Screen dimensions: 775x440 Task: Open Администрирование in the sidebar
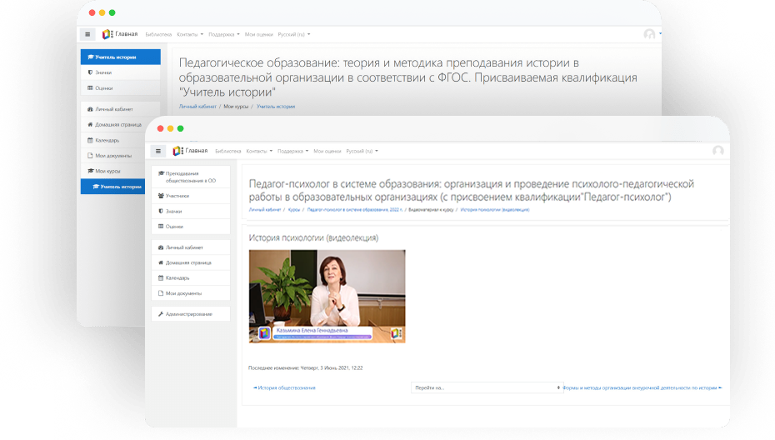(187, 313)
